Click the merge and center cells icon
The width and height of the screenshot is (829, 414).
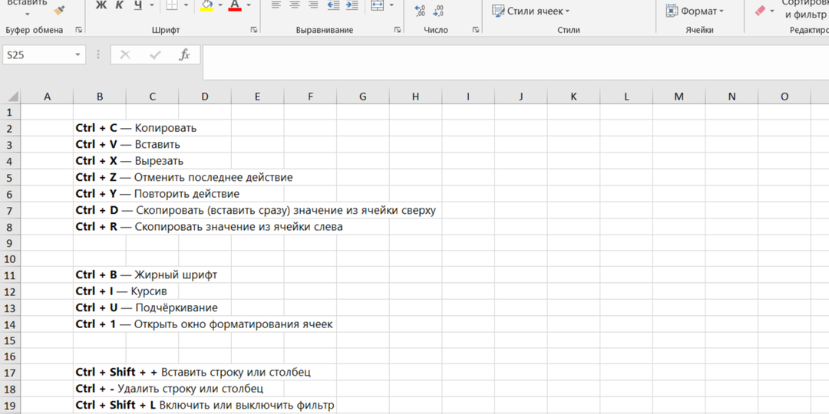(378, 5)
